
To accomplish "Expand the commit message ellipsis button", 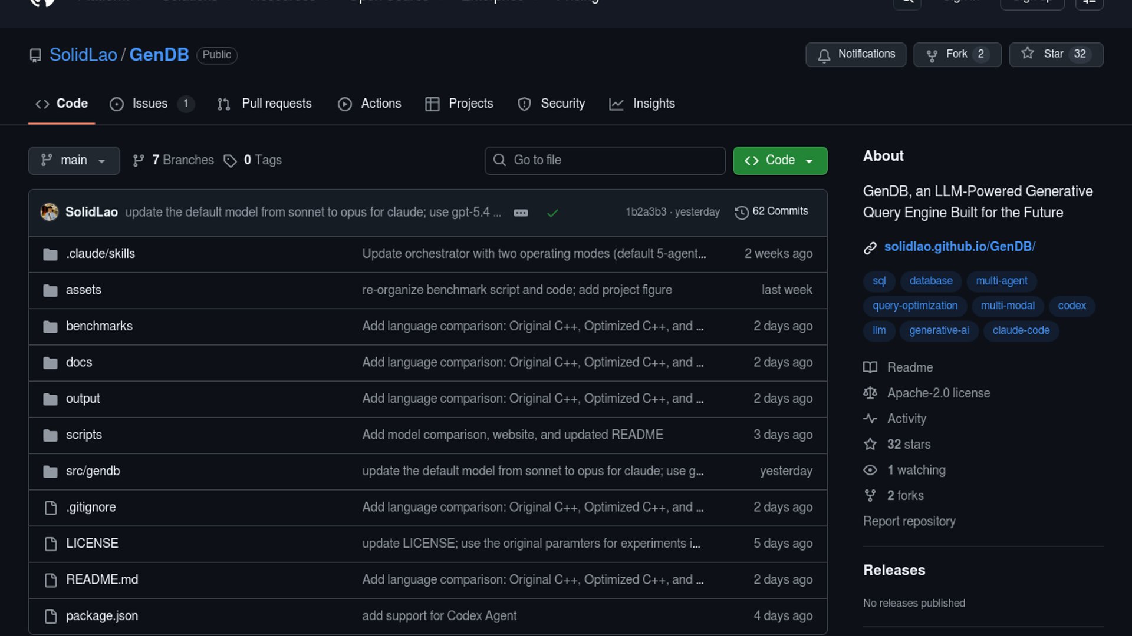I will click(521, 213).
